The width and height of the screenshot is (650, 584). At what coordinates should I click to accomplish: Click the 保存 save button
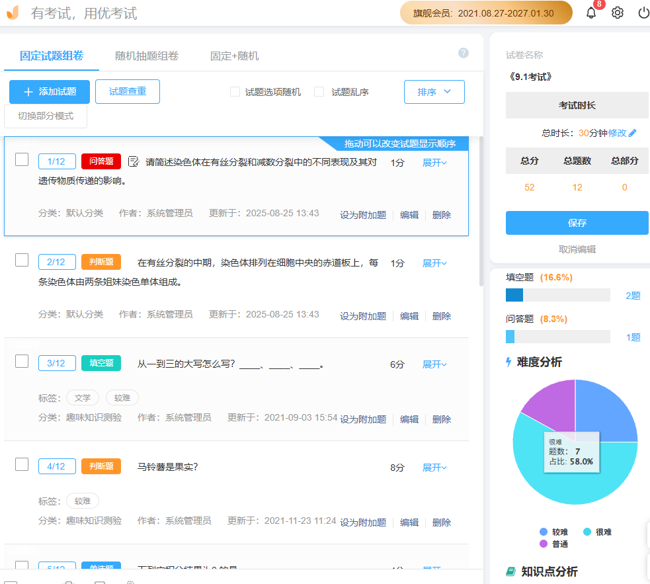click(x=576, y=223)
